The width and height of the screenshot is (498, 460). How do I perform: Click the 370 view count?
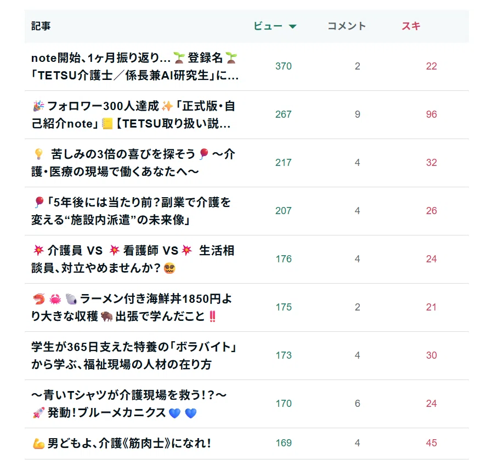pos(284,66)
